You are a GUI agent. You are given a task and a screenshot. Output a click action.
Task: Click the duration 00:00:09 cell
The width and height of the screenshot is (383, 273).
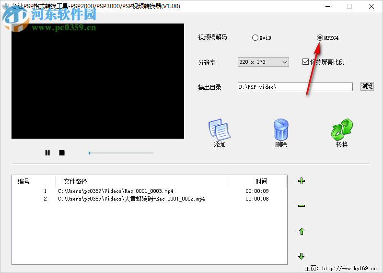[x=257, y=191]
